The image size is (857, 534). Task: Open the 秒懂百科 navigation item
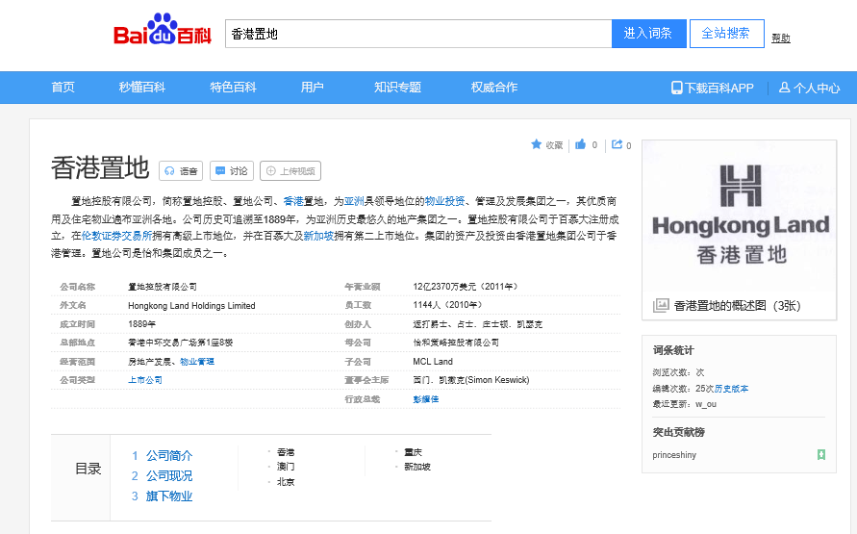click(142, 88)
